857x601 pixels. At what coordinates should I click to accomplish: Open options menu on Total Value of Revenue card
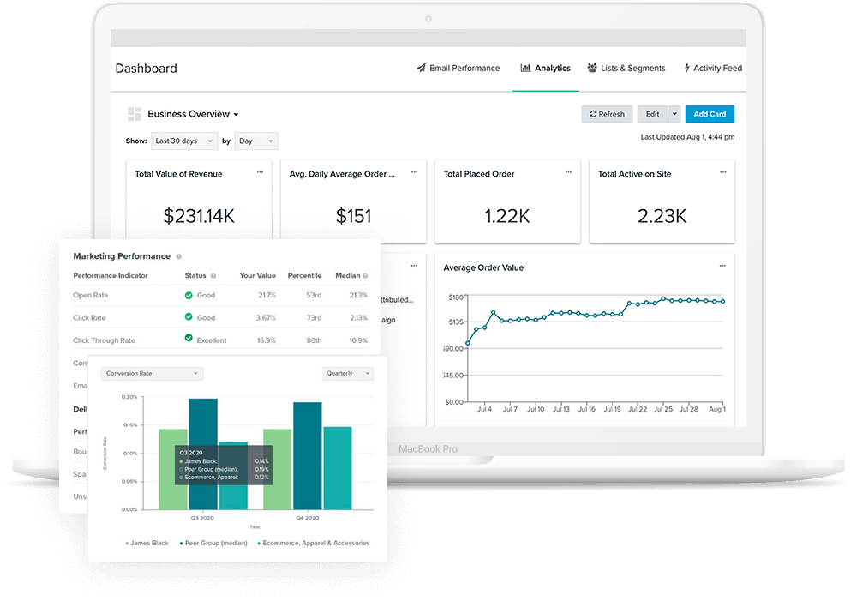click(260, 172)
